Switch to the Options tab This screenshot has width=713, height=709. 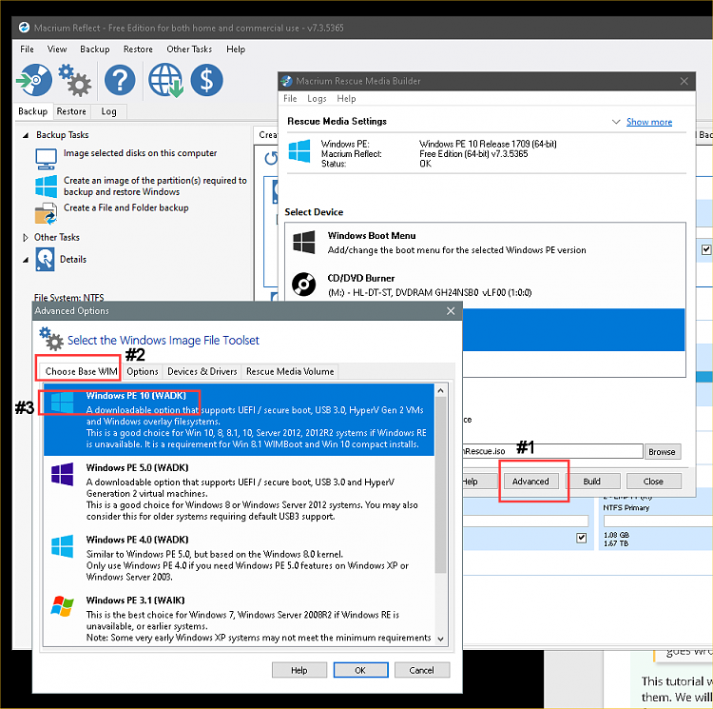point(143,371)
